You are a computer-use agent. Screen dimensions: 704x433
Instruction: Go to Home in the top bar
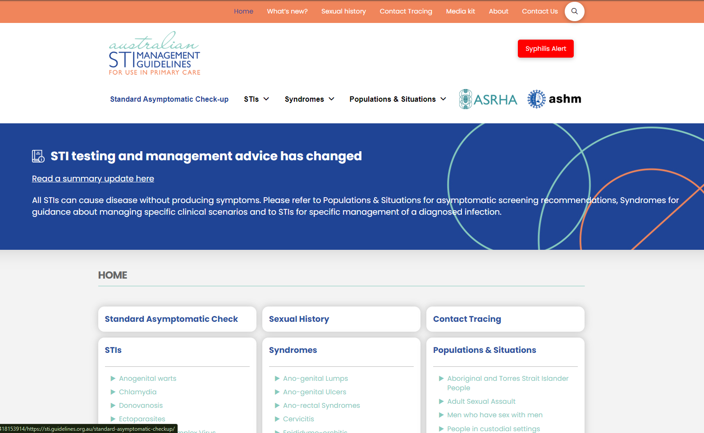(x=243, y=11)
